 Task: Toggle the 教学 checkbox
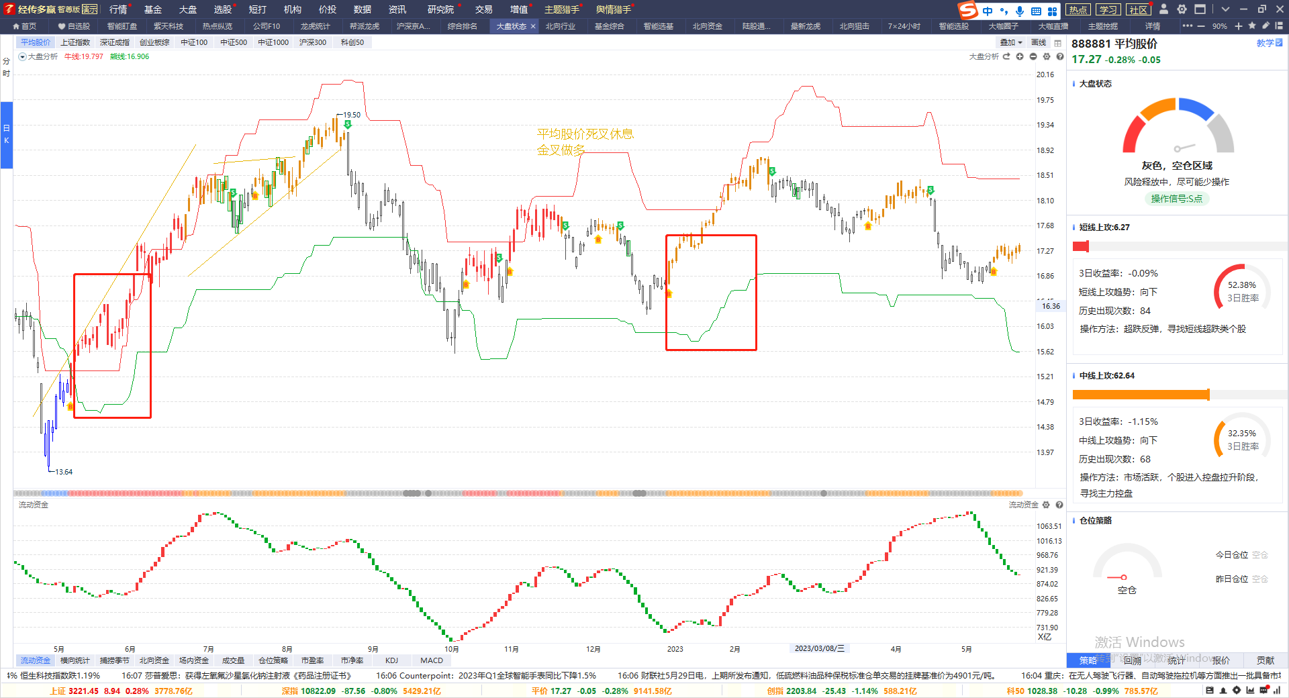(x=1279, y=42)
